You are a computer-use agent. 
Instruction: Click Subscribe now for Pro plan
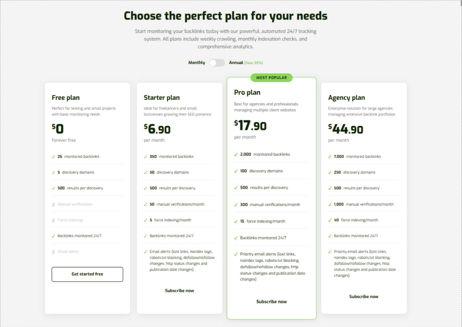coord(271,301)
